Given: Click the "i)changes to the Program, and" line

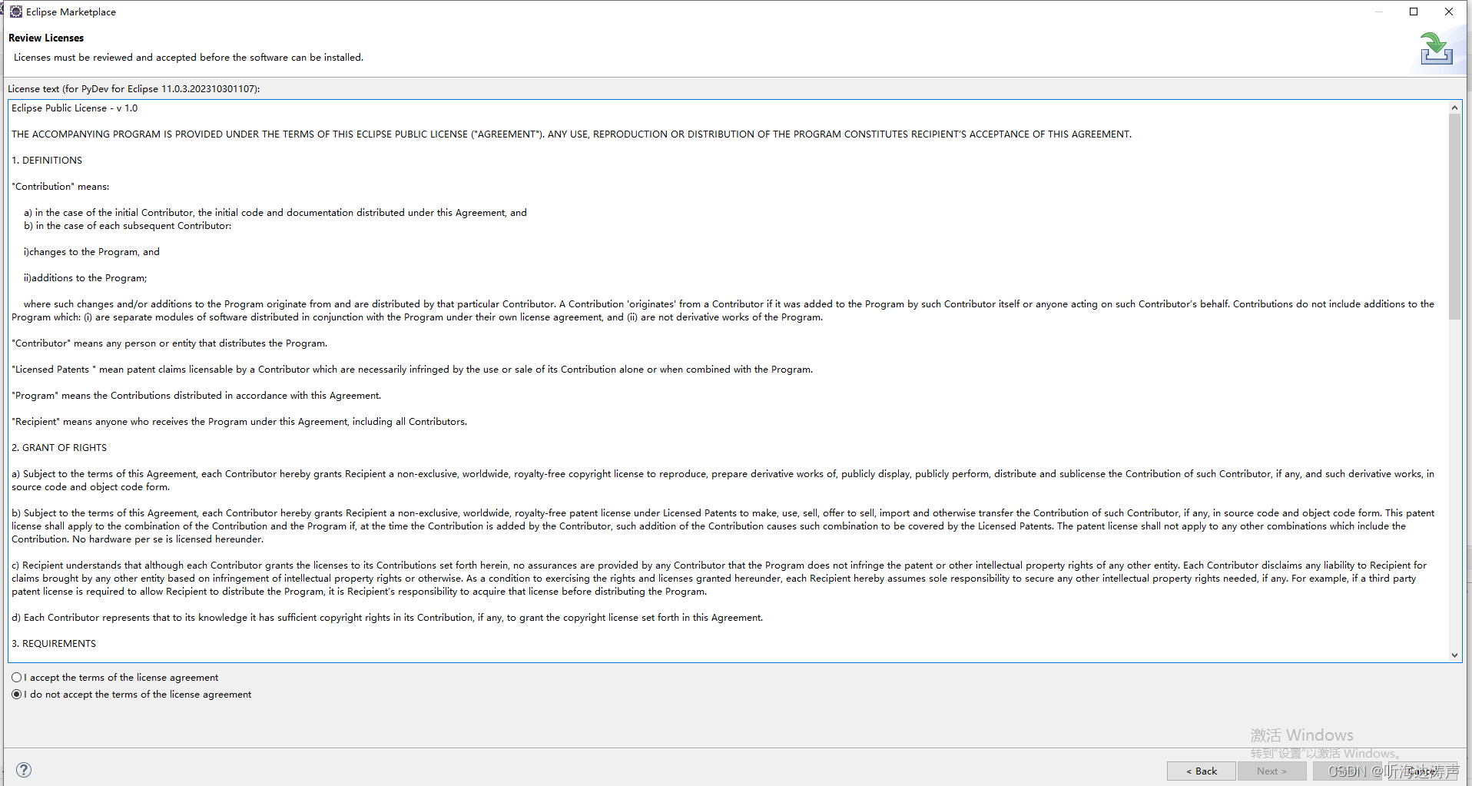Looking at the screenshot, I should point(91,252).
